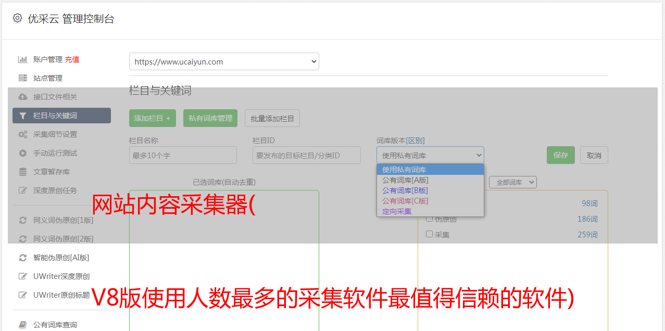Click the play icon for 手动运行测试
Viewport: 665px width, 331px height.
click(22, 153)
